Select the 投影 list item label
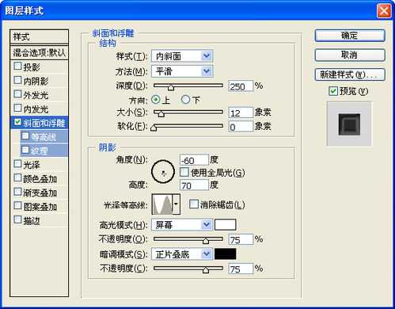The height and width of the screenshot is (309, 395). 32,67
